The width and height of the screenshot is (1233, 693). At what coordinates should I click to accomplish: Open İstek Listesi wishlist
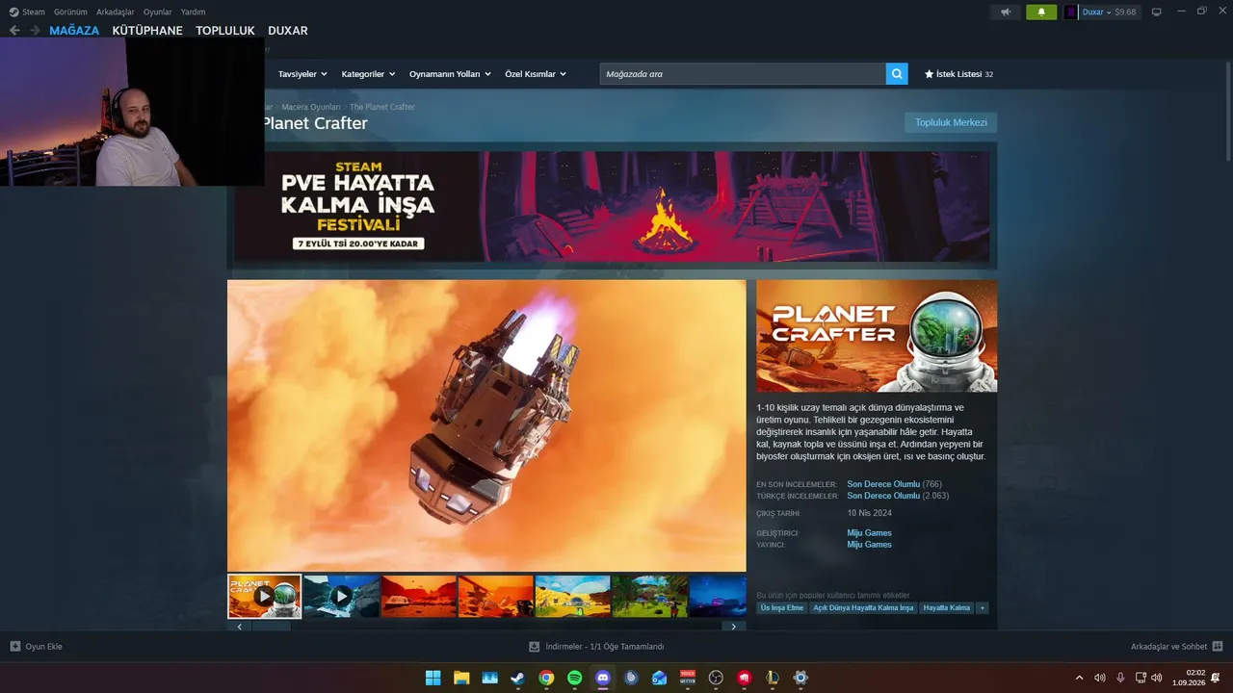click(958, 74)
